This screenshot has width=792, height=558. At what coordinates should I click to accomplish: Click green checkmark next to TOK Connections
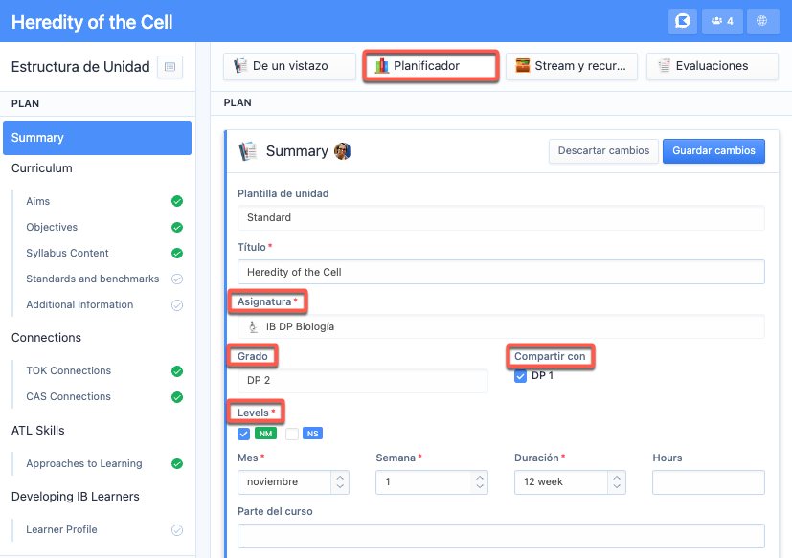click(x=176, y=371)
